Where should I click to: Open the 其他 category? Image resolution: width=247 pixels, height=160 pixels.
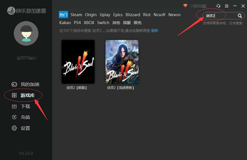coord(116,23)
